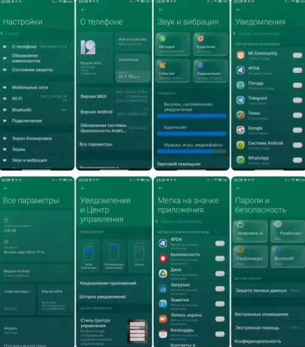Tap the 4PDA icon in Уведомления list
The width and height of the screenshot is (305, 347).
tap(241, 70)
